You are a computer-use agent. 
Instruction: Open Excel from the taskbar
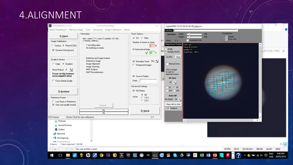tap(202, 155)
